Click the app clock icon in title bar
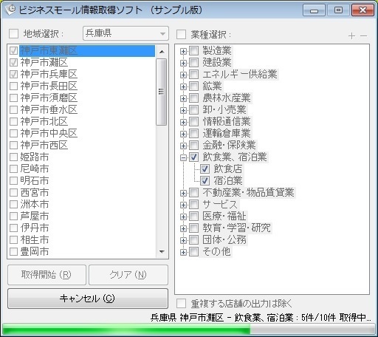 10,10
